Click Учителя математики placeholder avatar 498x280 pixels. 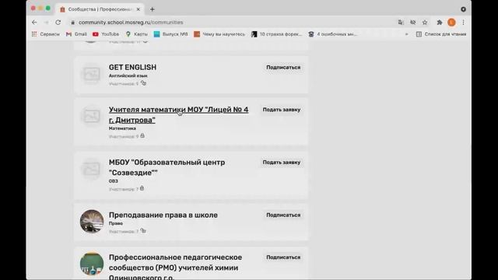click(x=92, y=116)
